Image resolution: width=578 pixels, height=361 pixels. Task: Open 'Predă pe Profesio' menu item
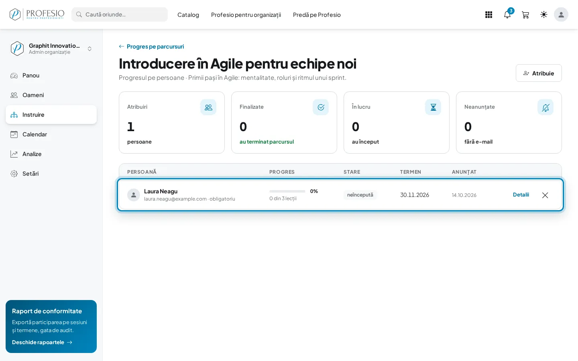pyautogui.click(x=317, y=15)
